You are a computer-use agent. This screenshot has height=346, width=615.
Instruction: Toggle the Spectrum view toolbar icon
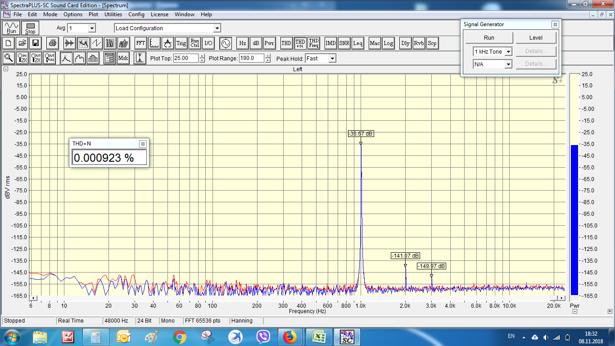coord(83,43)
